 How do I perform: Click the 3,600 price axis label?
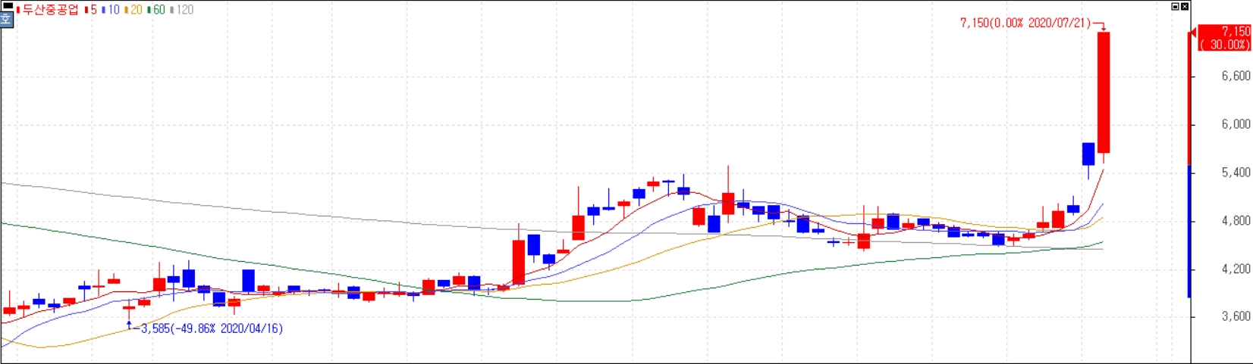[1236, 316]
